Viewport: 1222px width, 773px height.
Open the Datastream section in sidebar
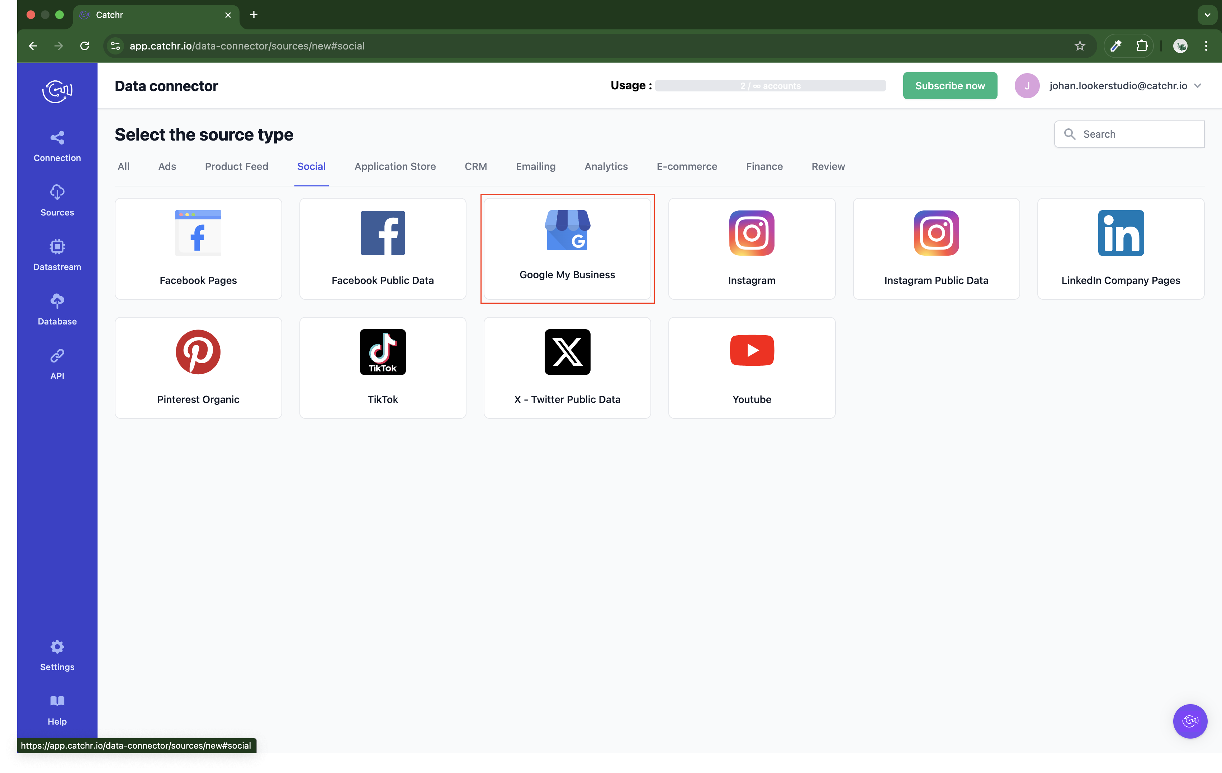57,255
